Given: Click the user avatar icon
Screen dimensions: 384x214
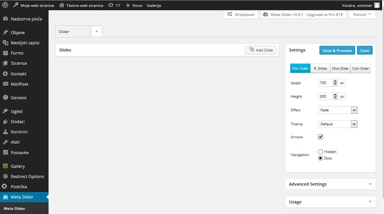Looking at the screenshot, I should pos(377,5).
